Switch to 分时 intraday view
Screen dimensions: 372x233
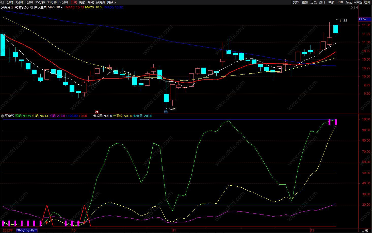(x=10, y=2)
